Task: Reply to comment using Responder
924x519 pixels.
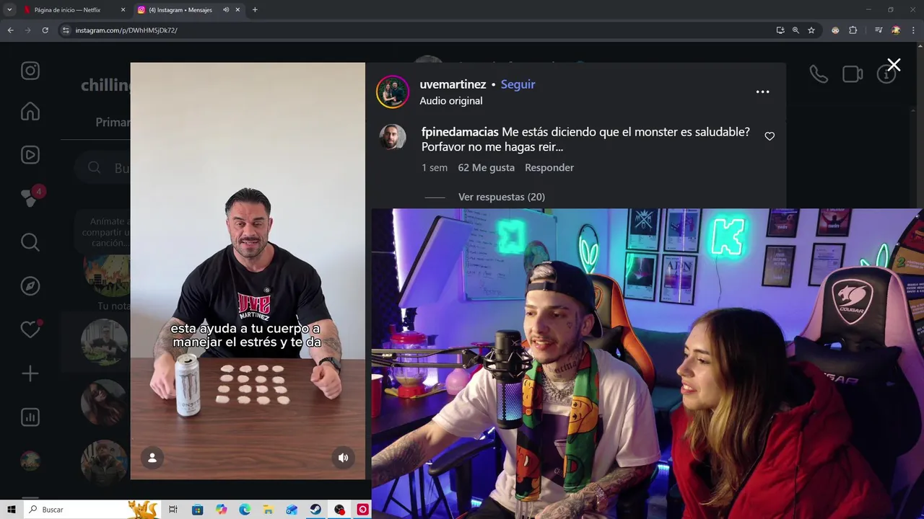Action: pyautogui.click(x=549, y=167)
